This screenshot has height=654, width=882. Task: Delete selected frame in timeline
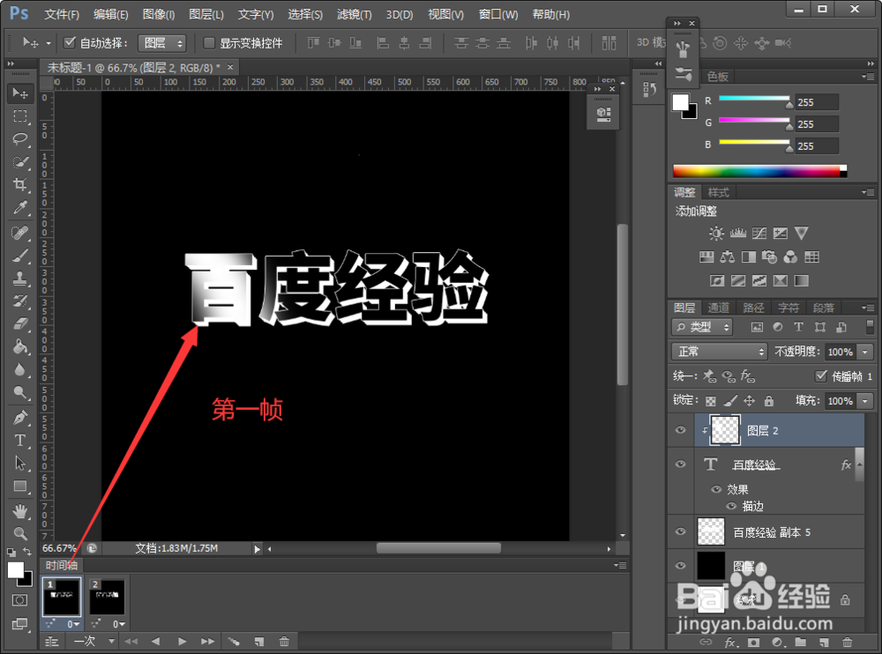[284, 641]
